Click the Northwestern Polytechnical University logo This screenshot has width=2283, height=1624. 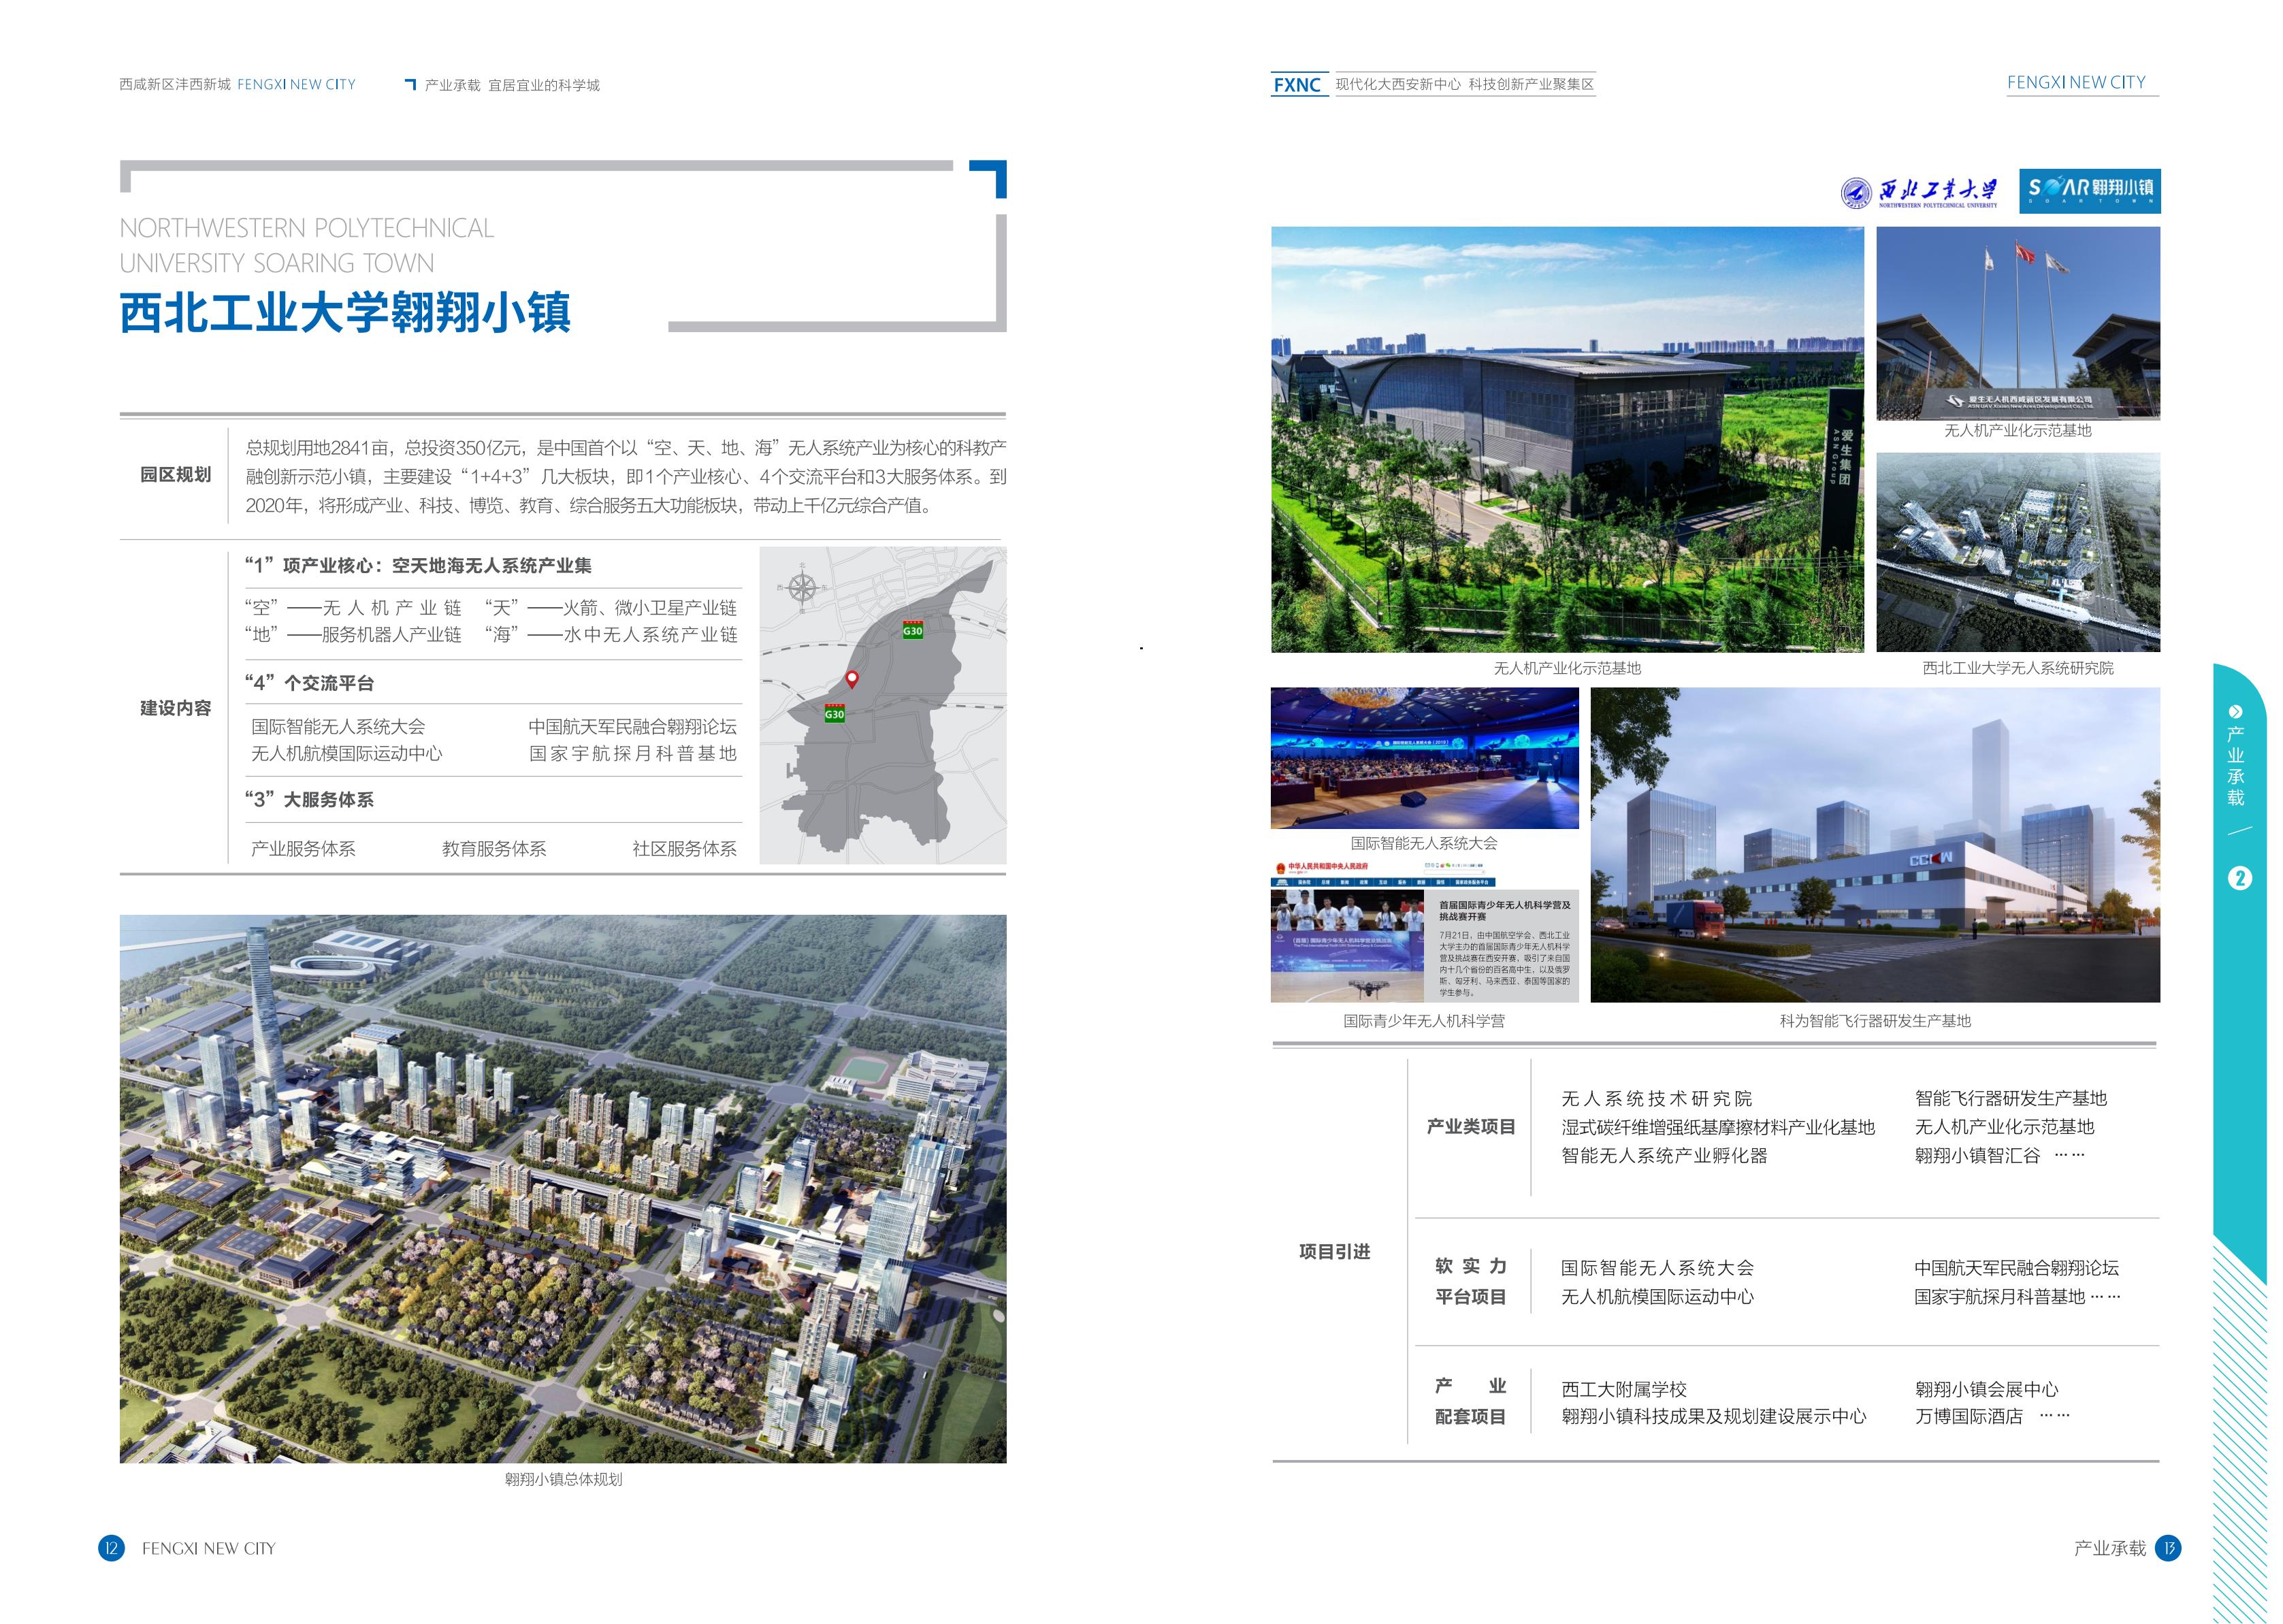[x=1919, y=192]
